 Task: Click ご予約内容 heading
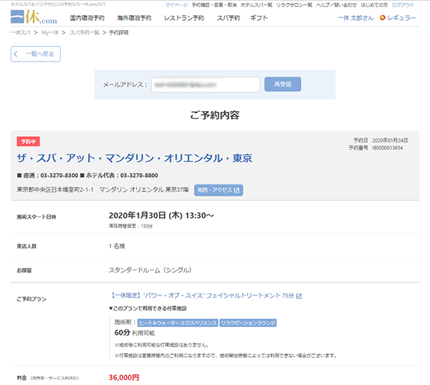tap(215, 115)
